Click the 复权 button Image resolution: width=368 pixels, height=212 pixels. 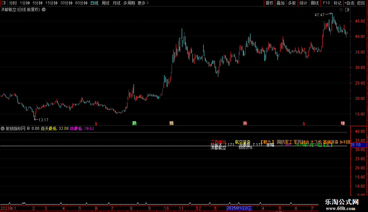(269, 3)
